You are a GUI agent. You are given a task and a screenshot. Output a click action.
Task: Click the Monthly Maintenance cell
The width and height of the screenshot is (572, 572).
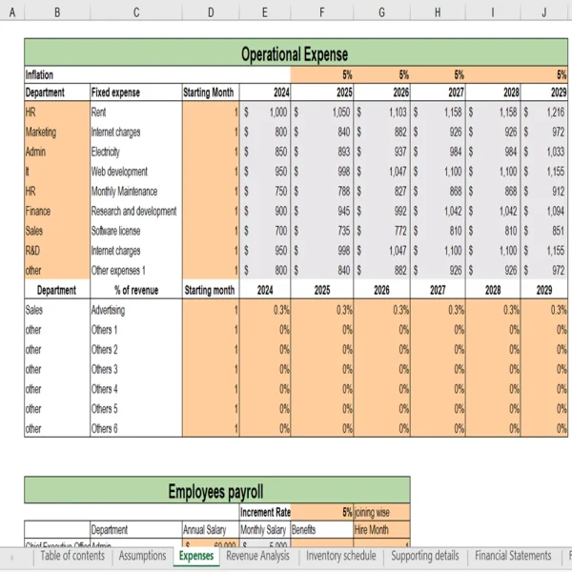[136, 192]
